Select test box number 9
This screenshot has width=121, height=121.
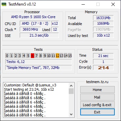click(x=45, y=56)
